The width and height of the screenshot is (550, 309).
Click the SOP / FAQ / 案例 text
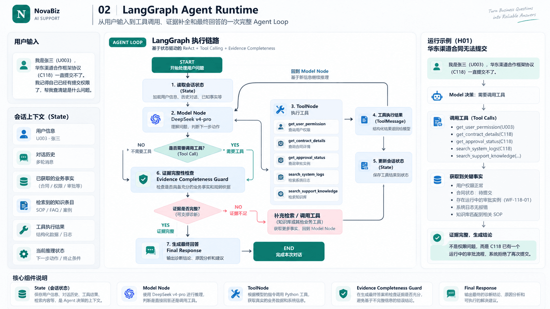[x=54, y=210]
